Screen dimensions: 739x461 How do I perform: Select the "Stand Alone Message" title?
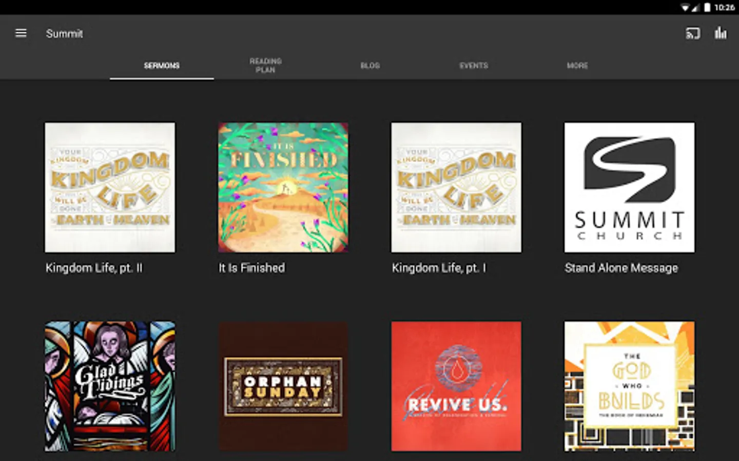point(621,268)
